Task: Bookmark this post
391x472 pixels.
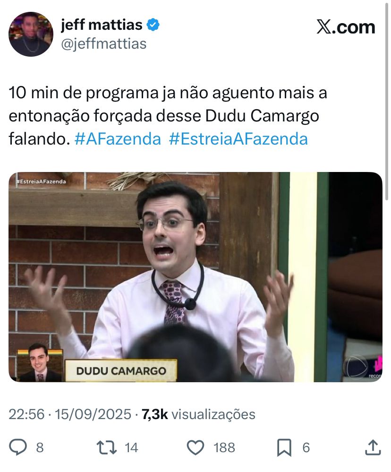Action: click(x=284, y=447)
